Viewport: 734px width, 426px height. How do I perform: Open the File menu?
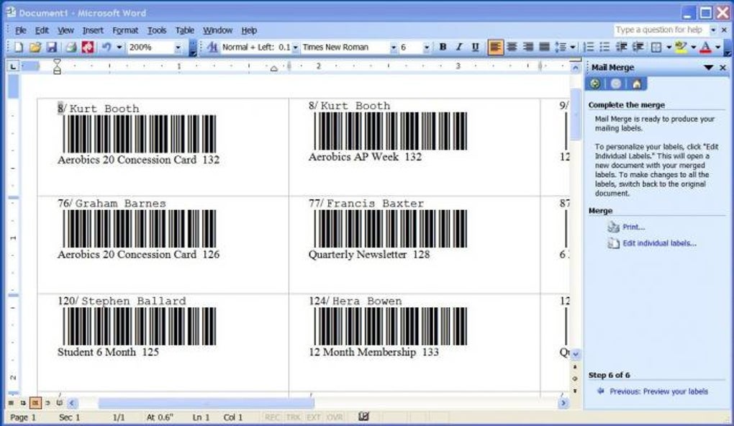tap(21, 30)
